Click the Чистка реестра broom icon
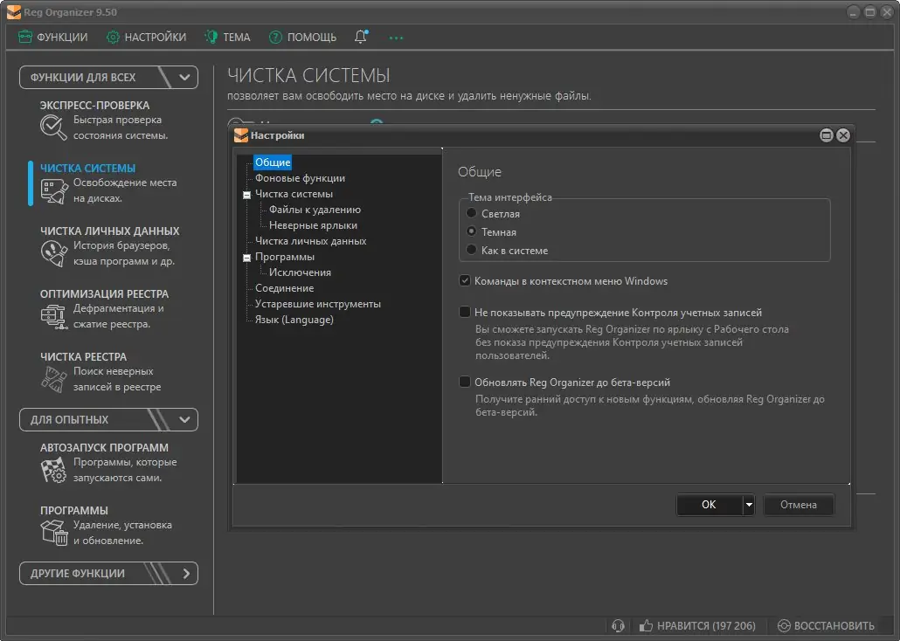The height and width of the screenshot is (641, 900). point(53,379)
